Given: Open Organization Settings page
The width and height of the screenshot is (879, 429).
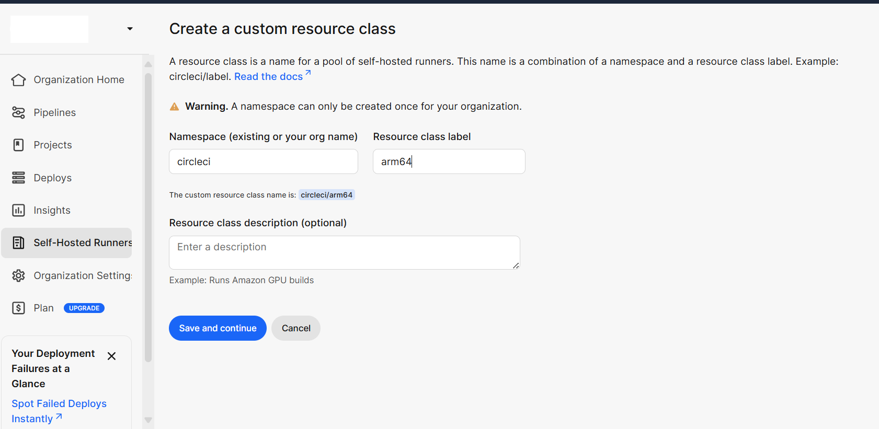Looking at the screenshot, I should tap(66, 275).
